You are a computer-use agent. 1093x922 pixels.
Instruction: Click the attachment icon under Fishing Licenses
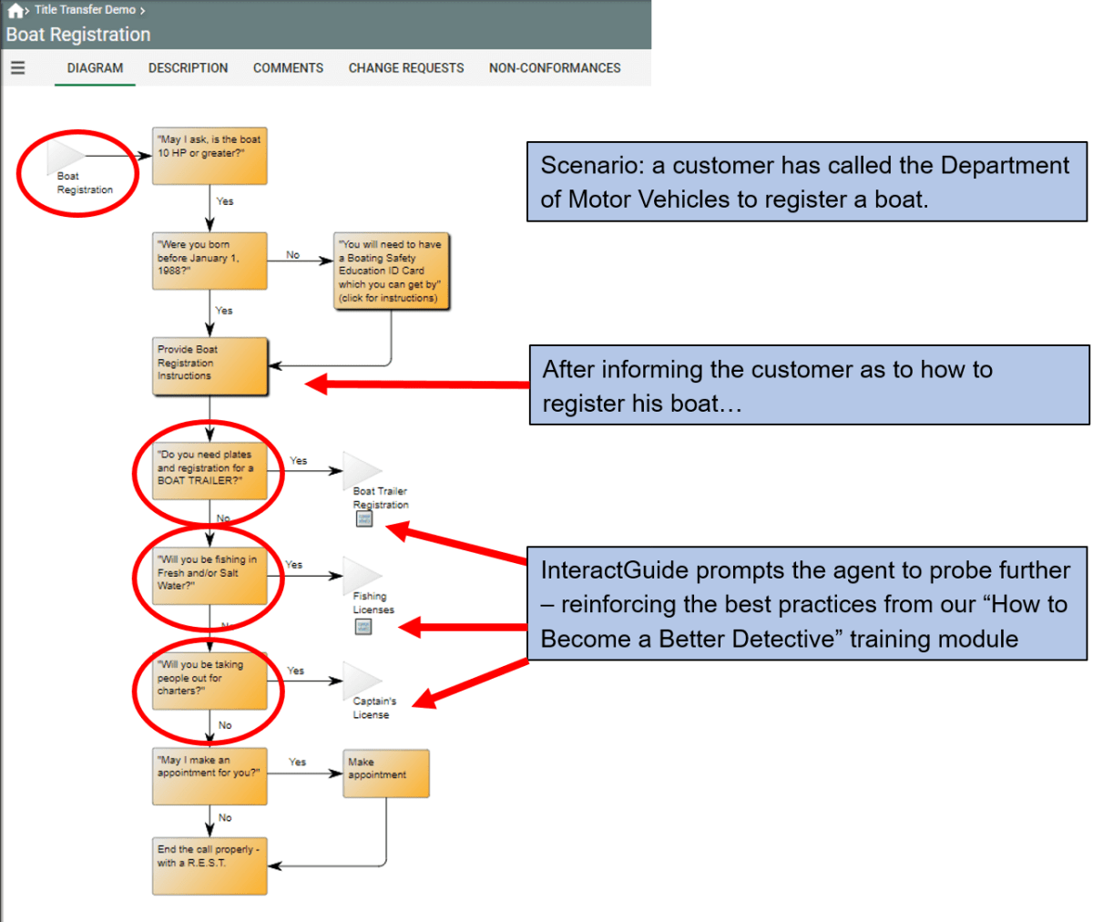point(363,626)
